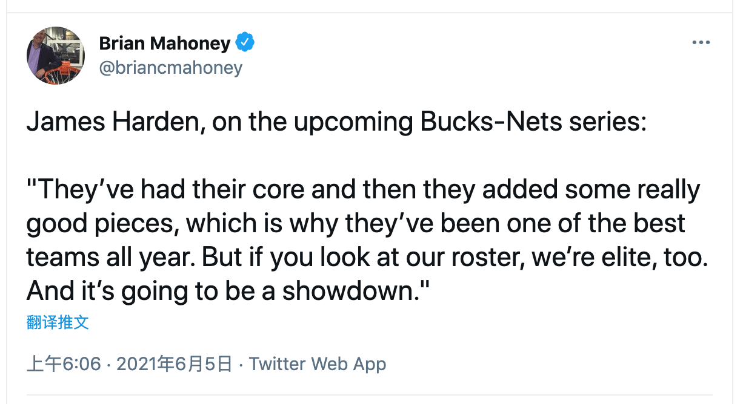
Task: Open the 上午6:06 timestamp link
Action: tap(64, 364)
